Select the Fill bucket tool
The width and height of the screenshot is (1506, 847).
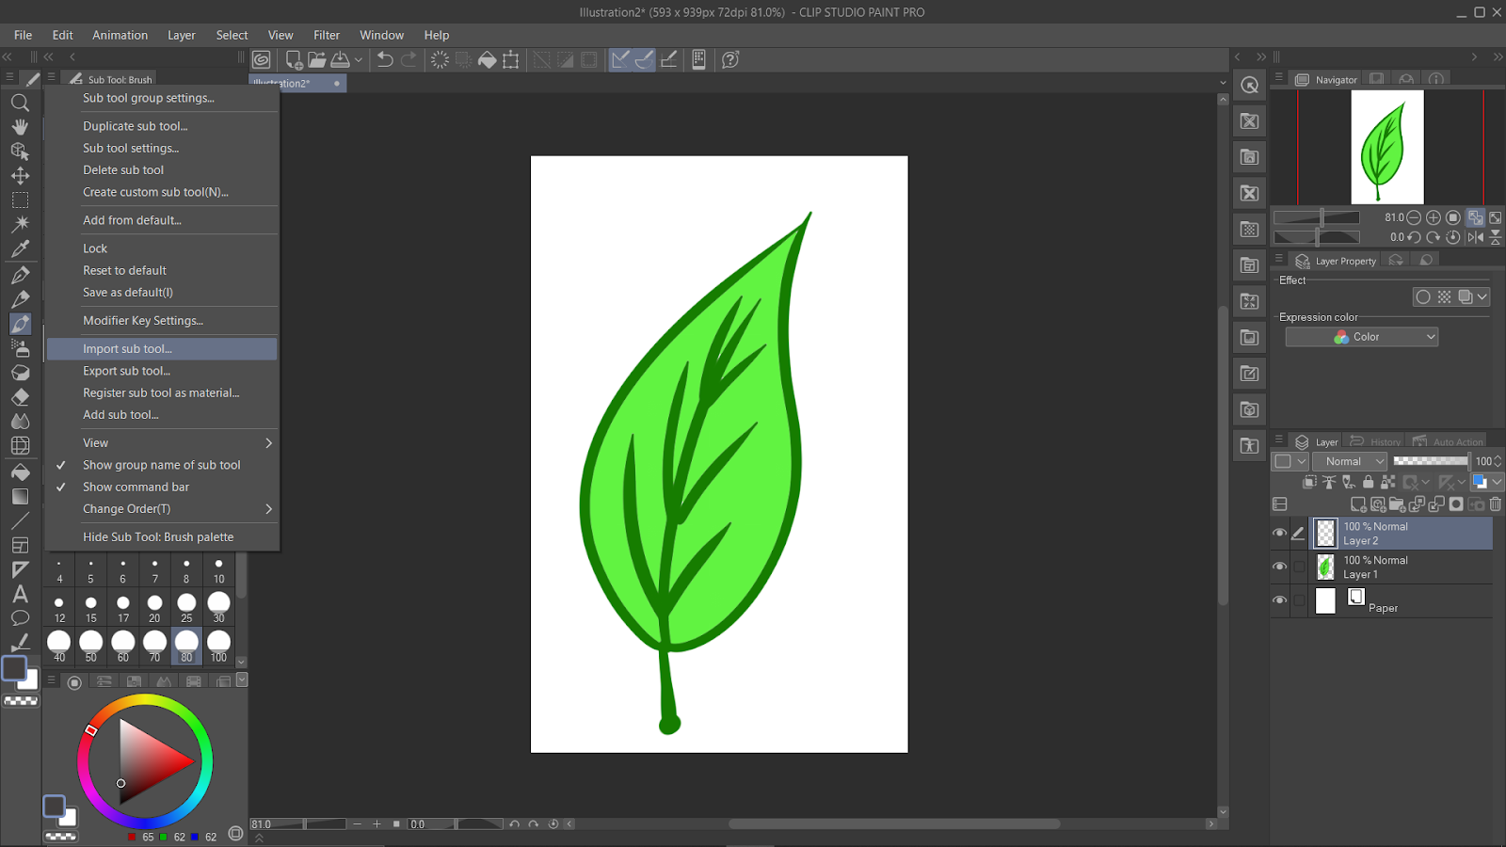(20, 471)
